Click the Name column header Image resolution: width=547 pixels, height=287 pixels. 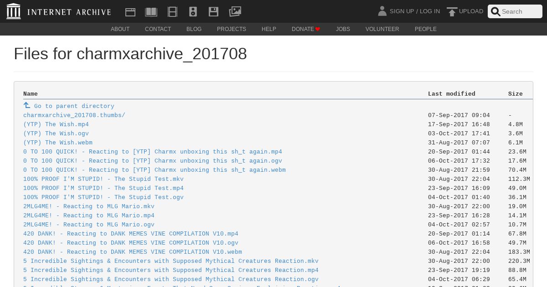[x=31, y=94]
